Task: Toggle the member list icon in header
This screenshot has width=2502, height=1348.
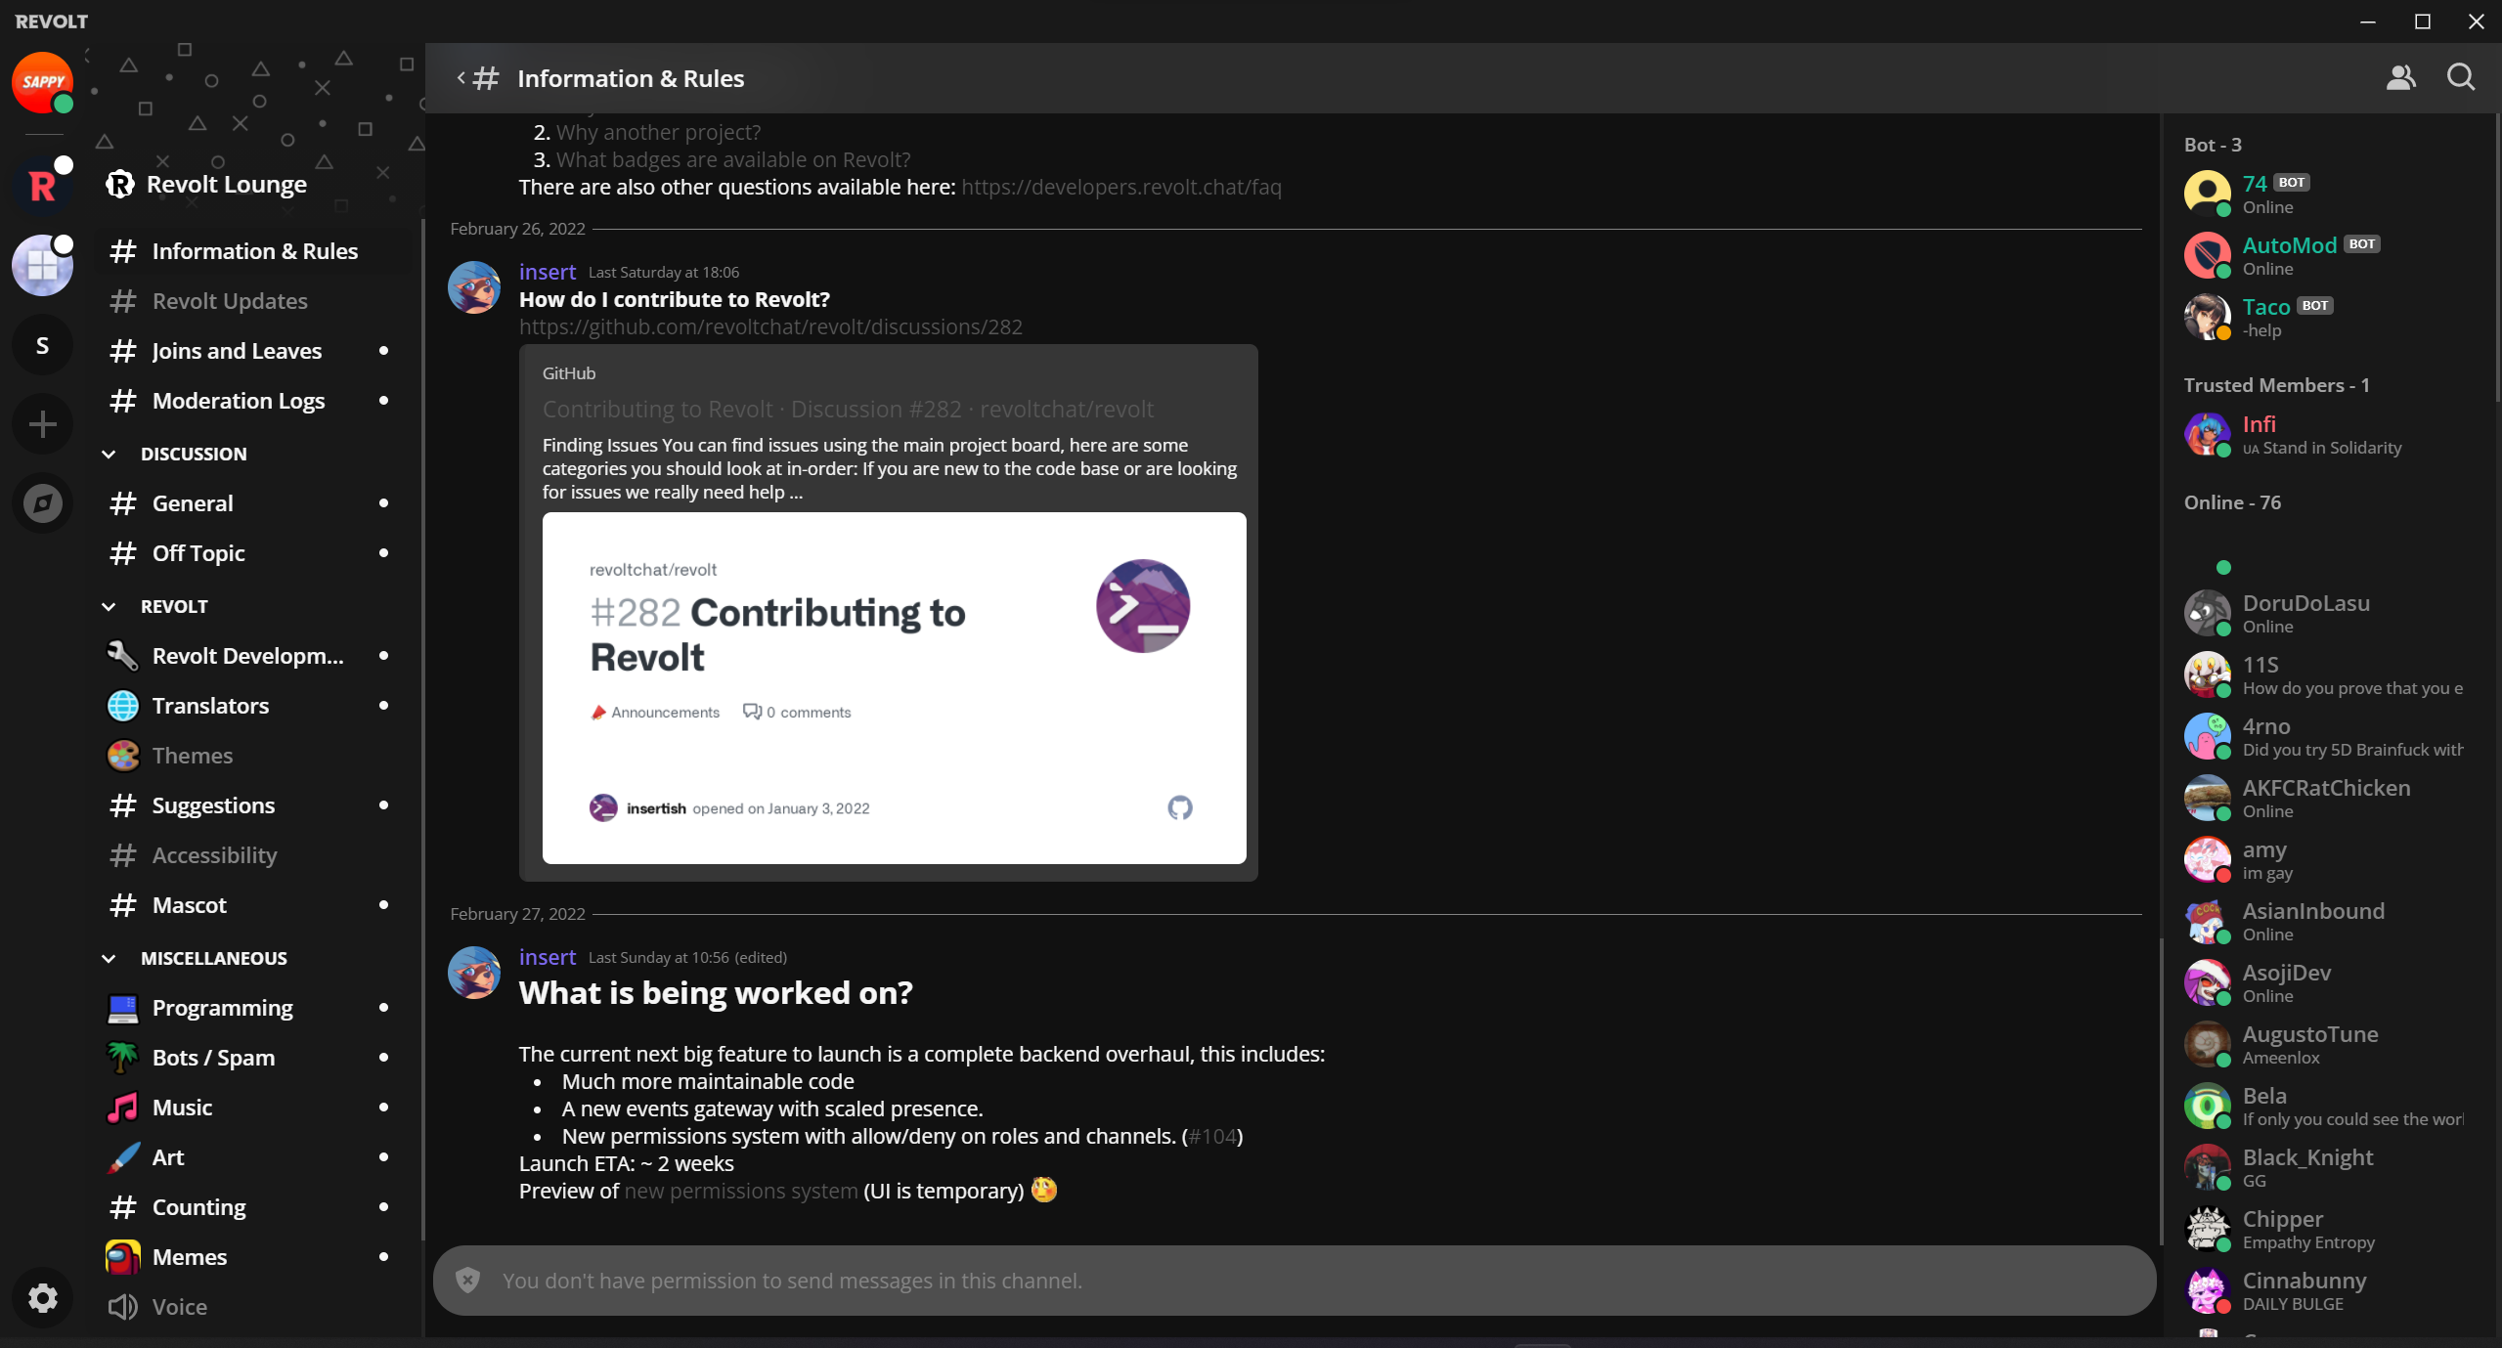Action: point(2400,77)
